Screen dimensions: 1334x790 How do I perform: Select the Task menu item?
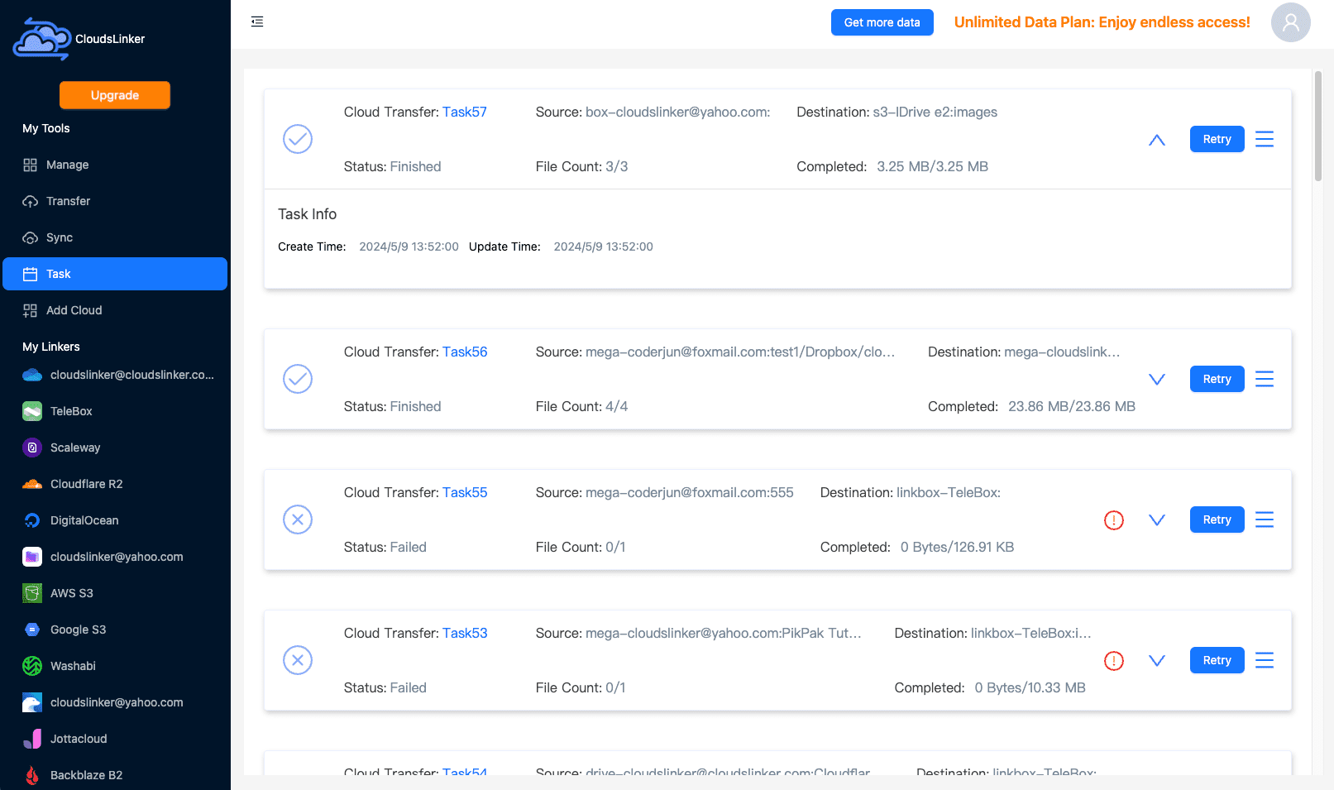(115, 274)
